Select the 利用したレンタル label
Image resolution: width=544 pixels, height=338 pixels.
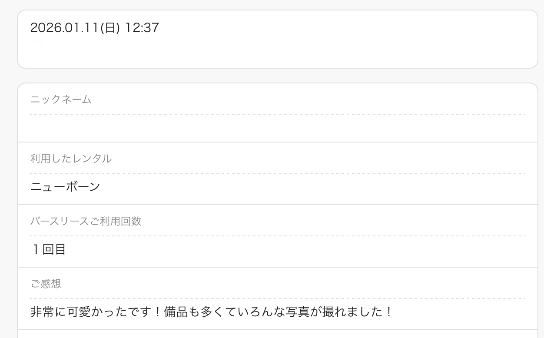[71, 159]
